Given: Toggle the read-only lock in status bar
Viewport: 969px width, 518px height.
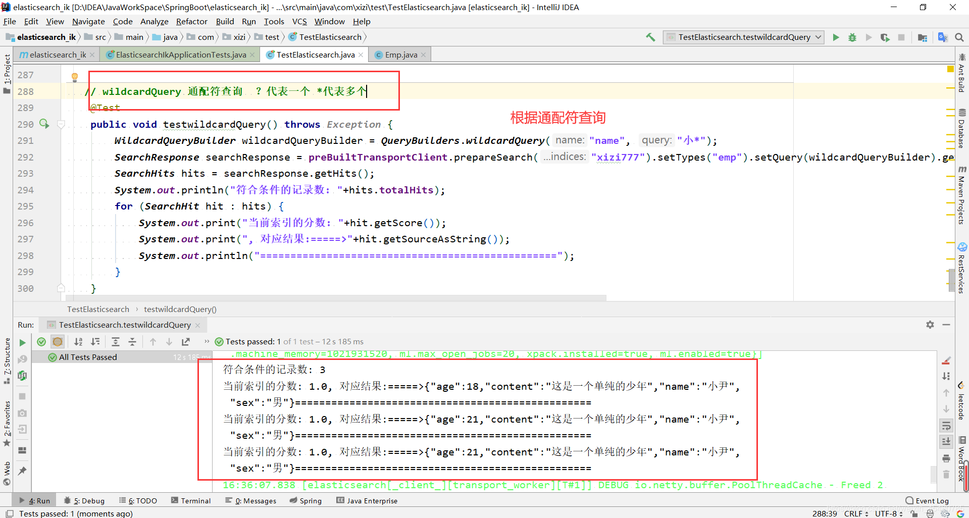Looking at the screenshot, I should pyautogui.click(x=914, y=513).
